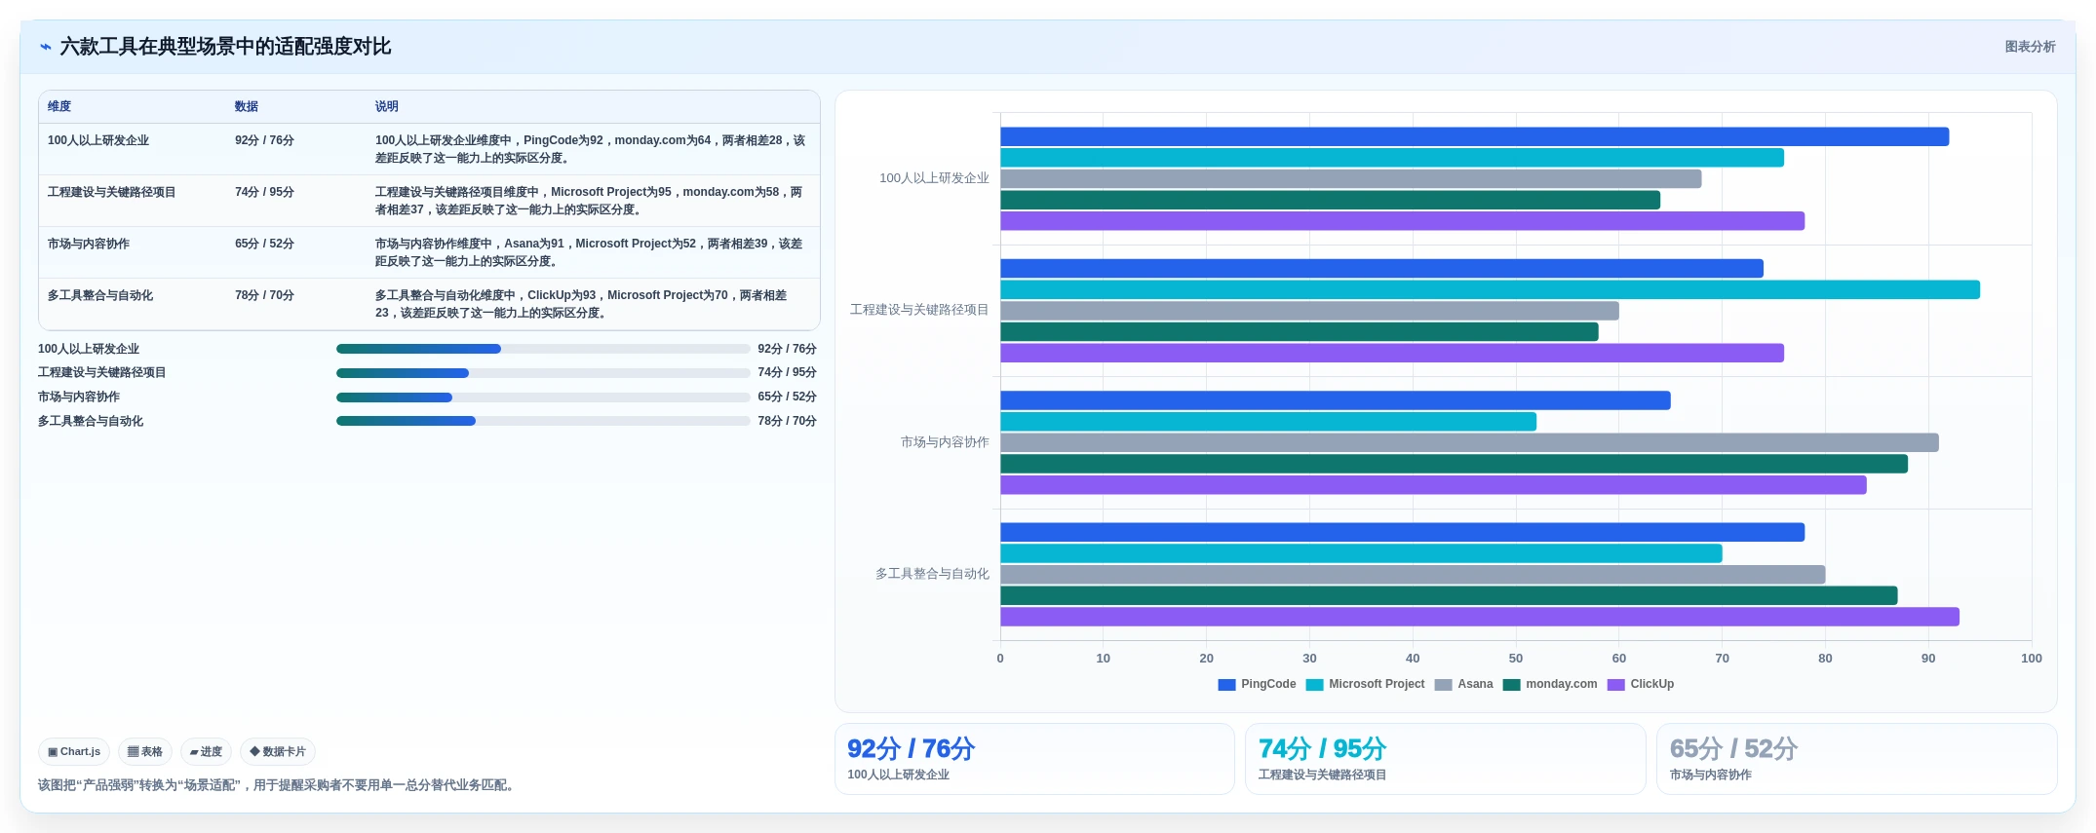Click the ClickUp bar in 100人以上研发企业 group

click(1402, 221)
